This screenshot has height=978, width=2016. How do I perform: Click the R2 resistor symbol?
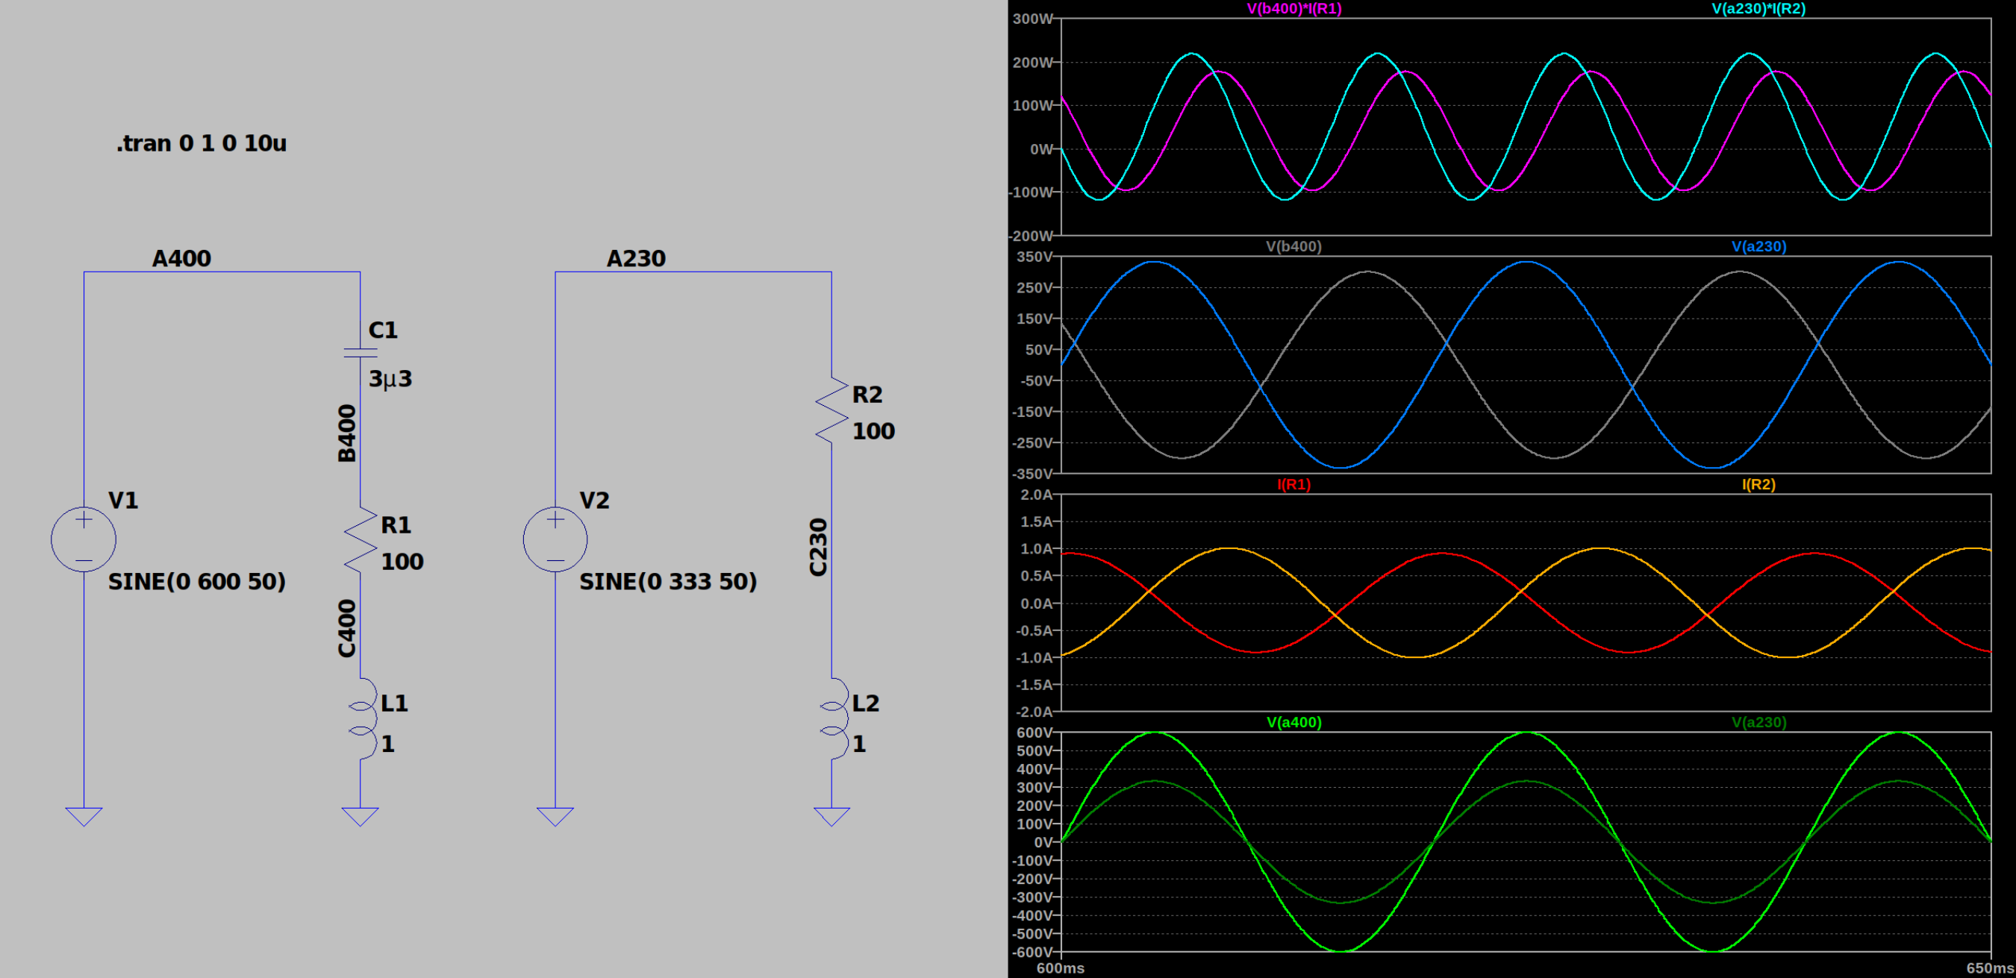pos(831,410)
